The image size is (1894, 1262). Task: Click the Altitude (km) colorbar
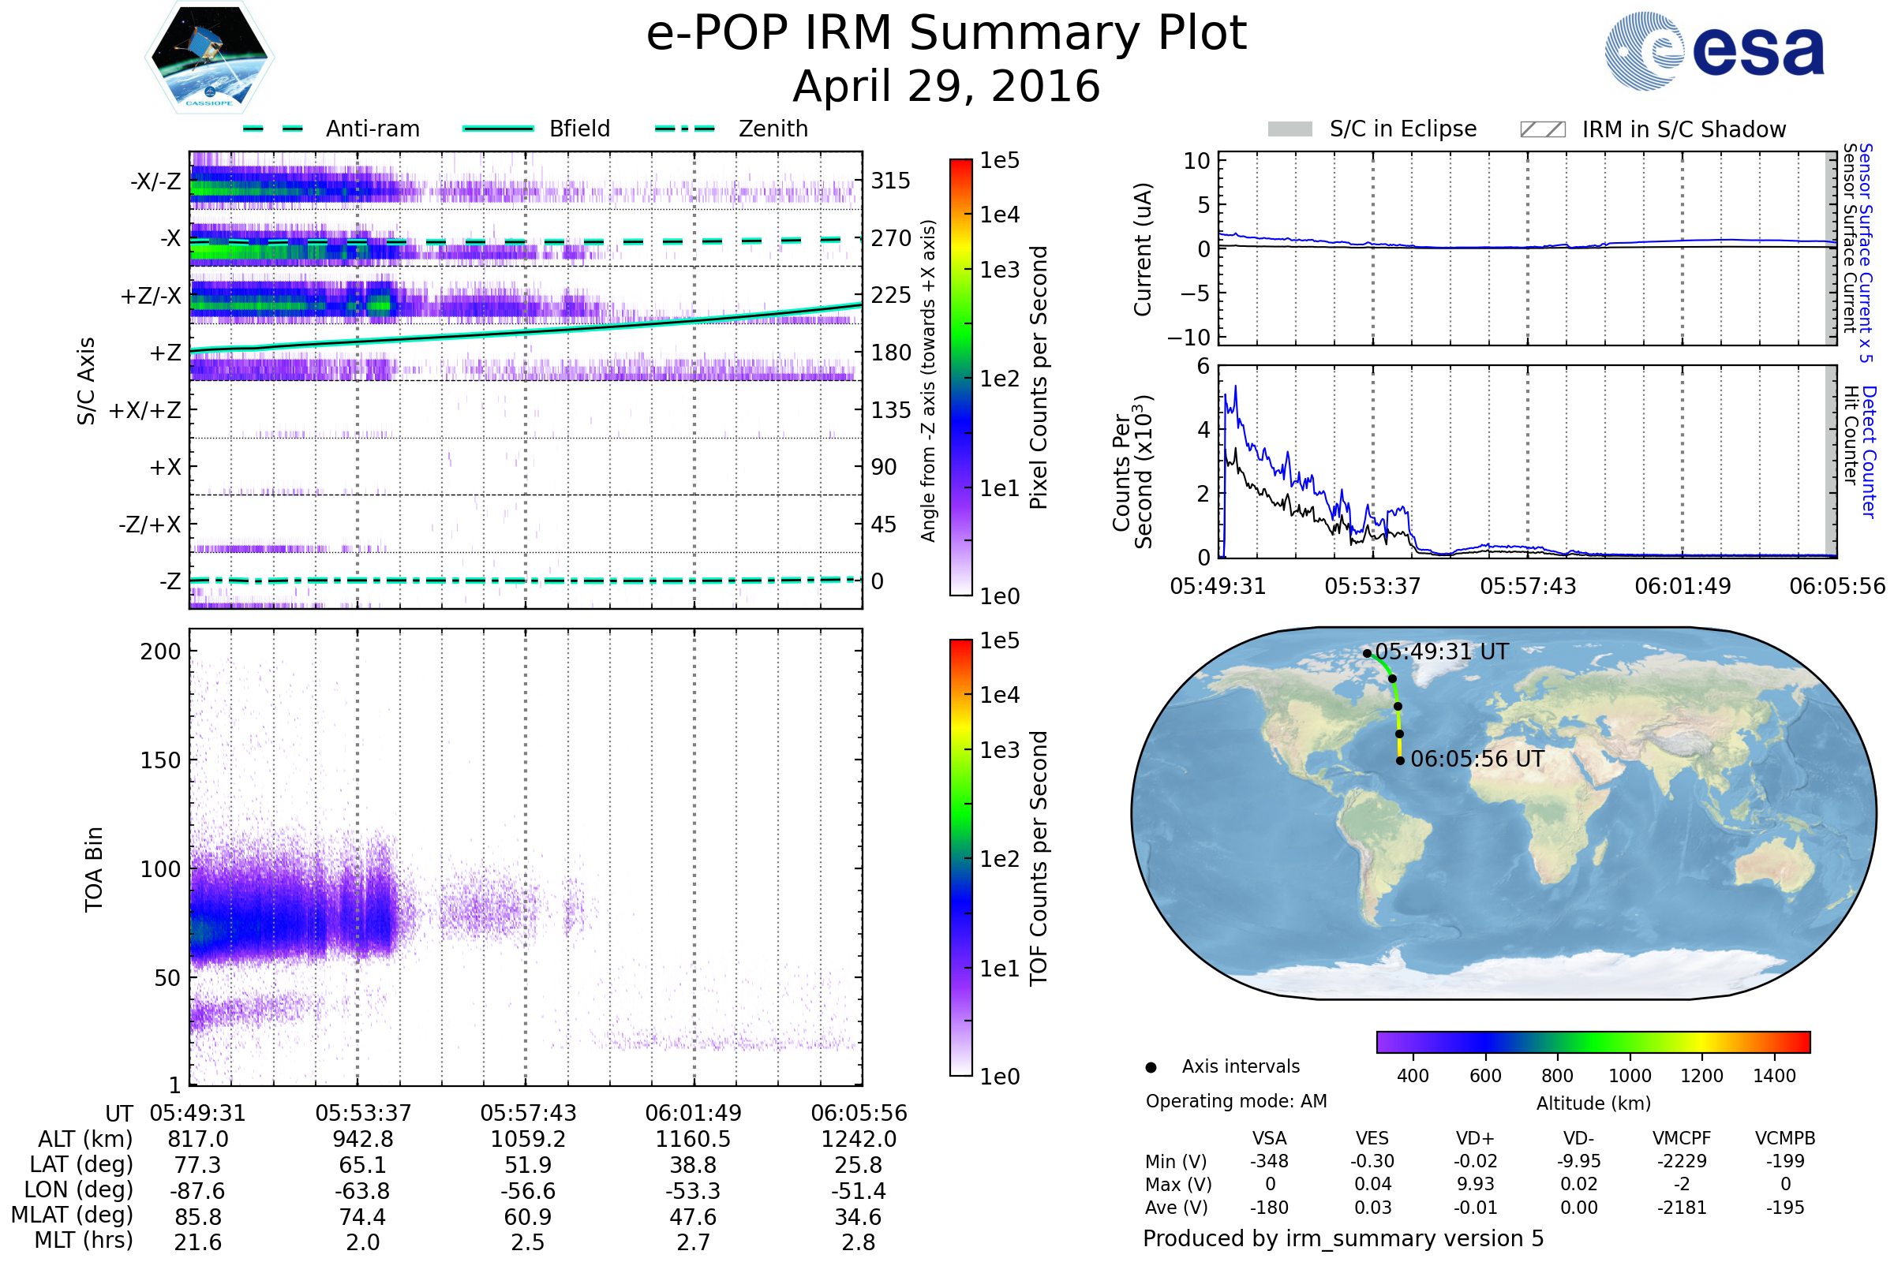coord(1593,1041)
